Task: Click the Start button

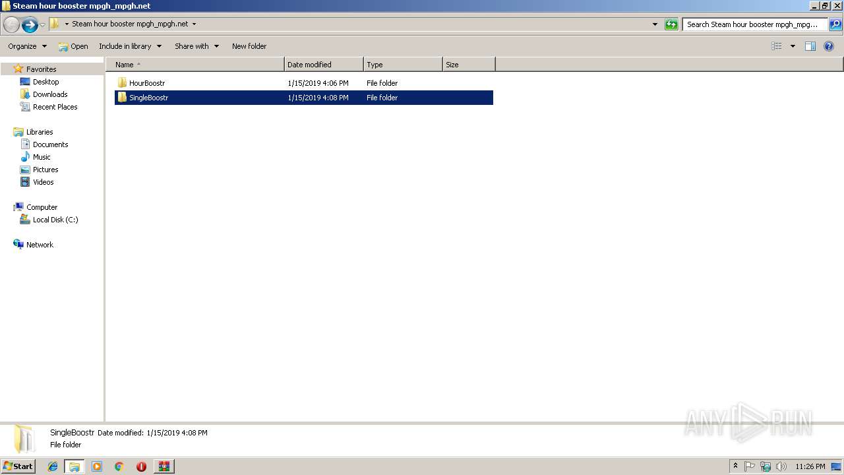Action: coord(18,466)
